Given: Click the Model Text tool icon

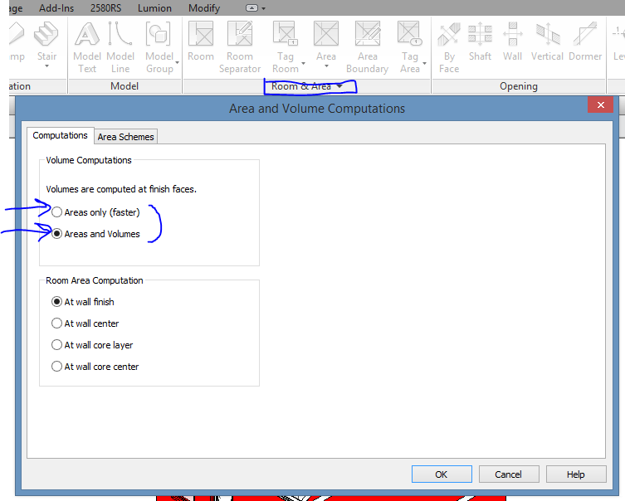Looking at the screenshot, I should pyautogui.click(x=87, y=35).
